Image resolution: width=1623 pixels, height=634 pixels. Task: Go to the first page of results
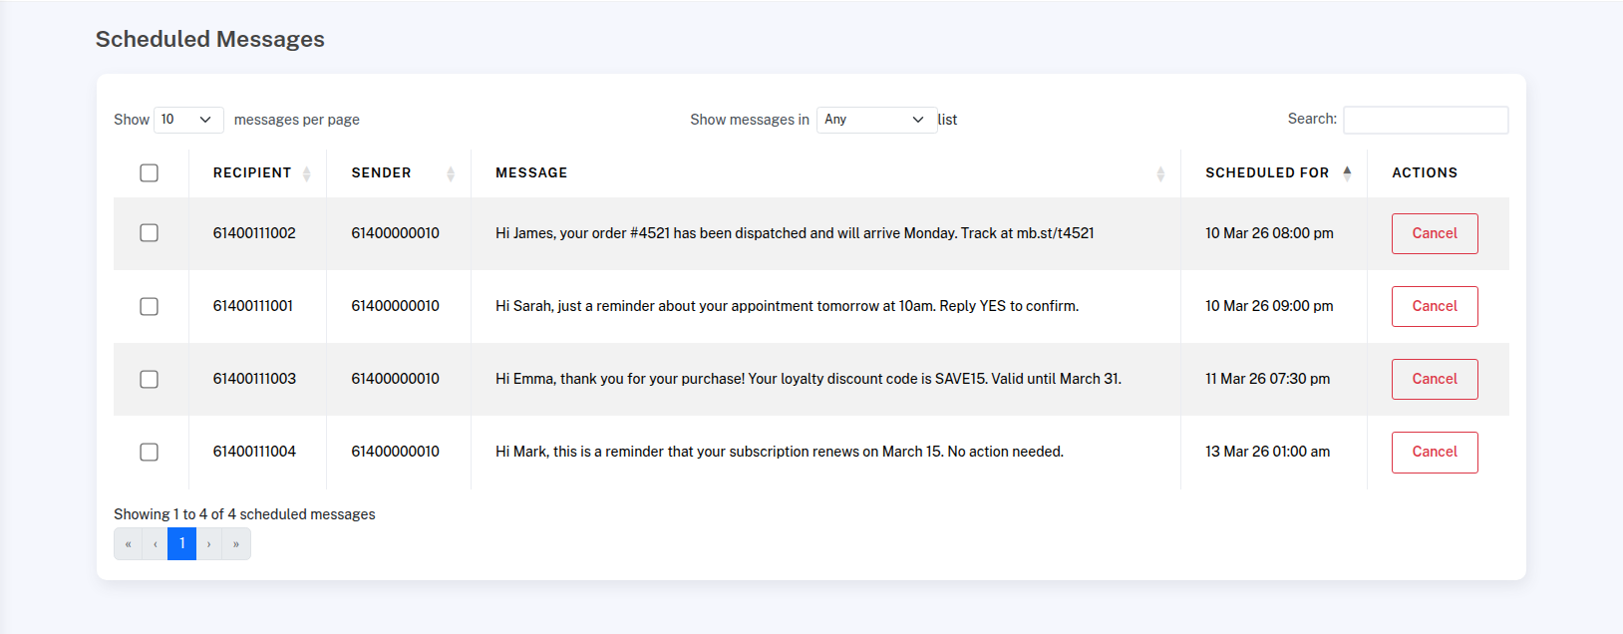[x=128, y=544]
